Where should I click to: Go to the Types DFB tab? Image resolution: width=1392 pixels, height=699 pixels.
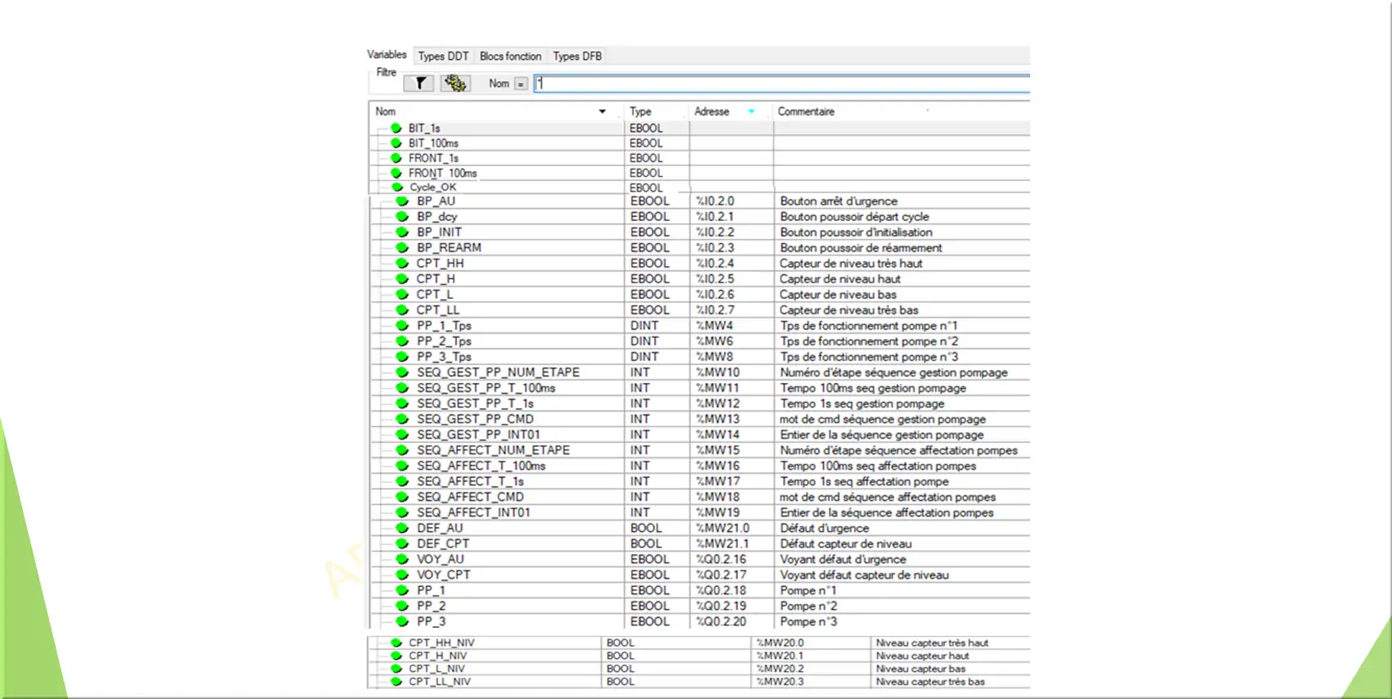tap(577, 56)
